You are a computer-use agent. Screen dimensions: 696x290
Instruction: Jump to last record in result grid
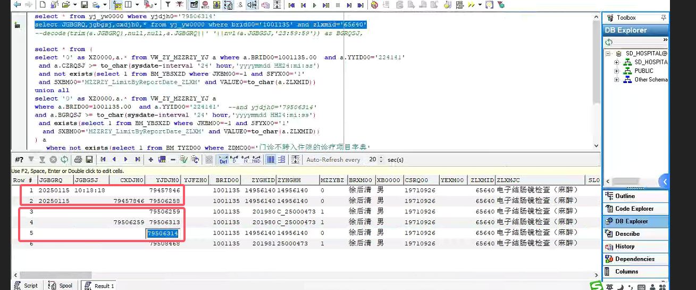(x=138, y=159)
